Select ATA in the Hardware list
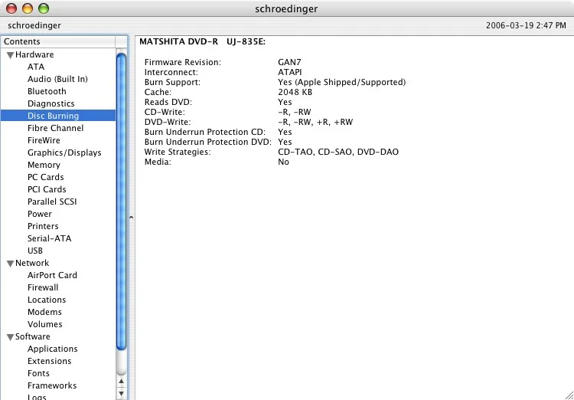This screenshot has width=574, height=400. [x=36, y=67]
